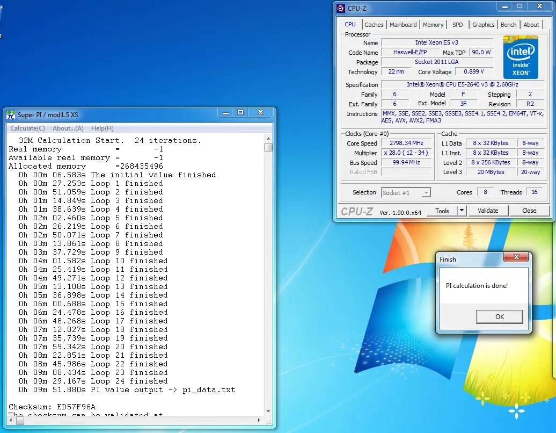Click the Ver. 1.90.0.x64 label
The height and width of the screenshot is (433, 556).
click(x=400, y=213)
